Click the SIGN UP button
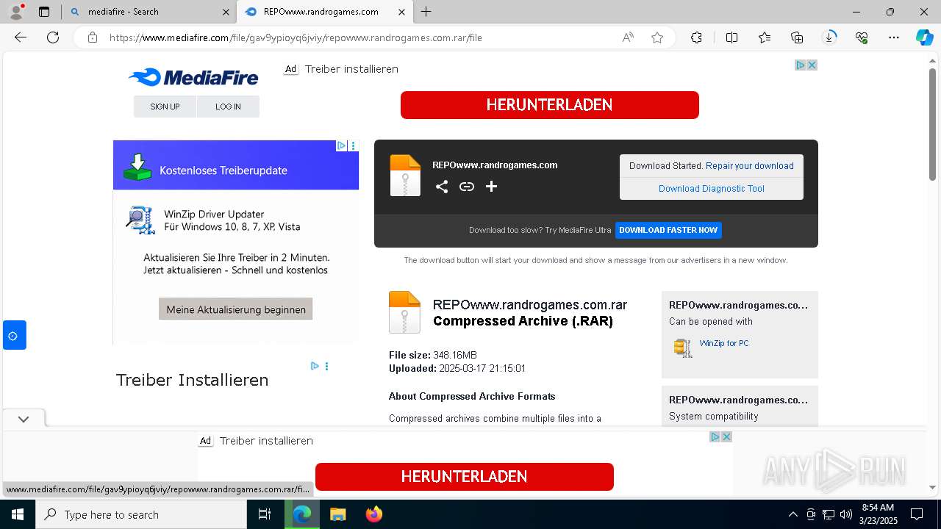This screenshot has width=941, height=529. coord(165,107)
